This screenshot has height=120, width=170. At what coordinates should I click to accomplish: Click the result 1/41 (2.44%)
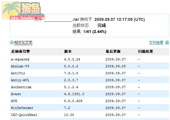[95, 32]
